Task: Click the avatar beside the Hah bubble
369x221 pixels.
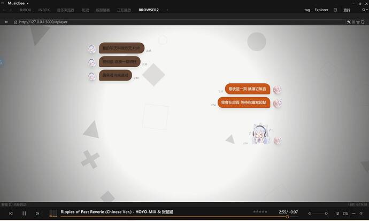Action: [91, 49]
